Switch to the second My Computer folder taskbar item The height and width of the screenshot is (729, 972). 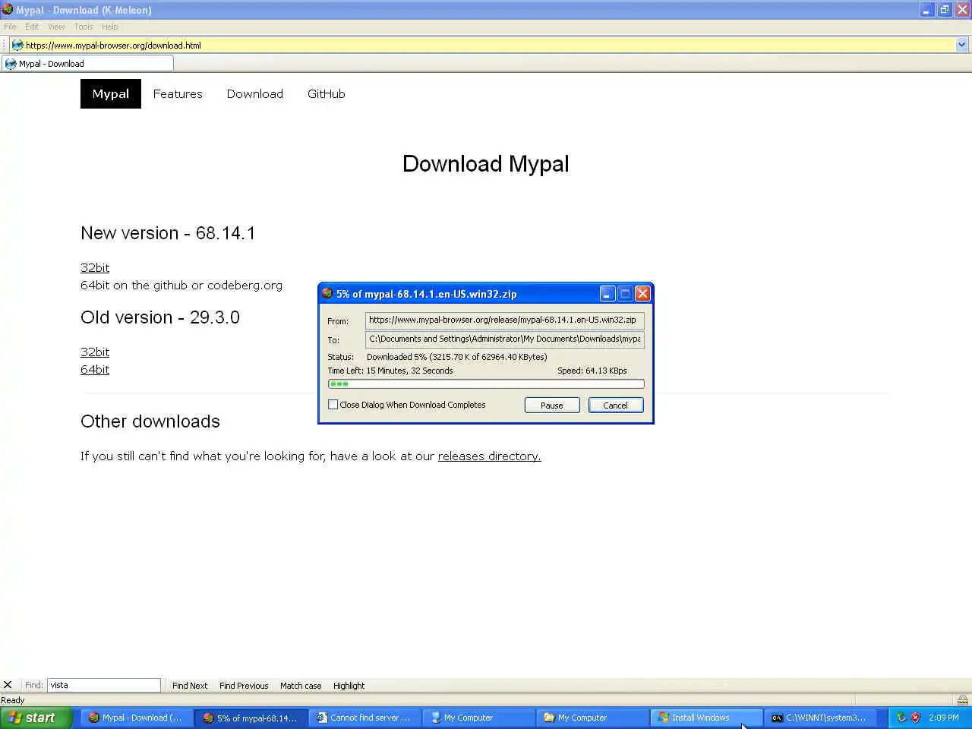[x=592, y=718]
